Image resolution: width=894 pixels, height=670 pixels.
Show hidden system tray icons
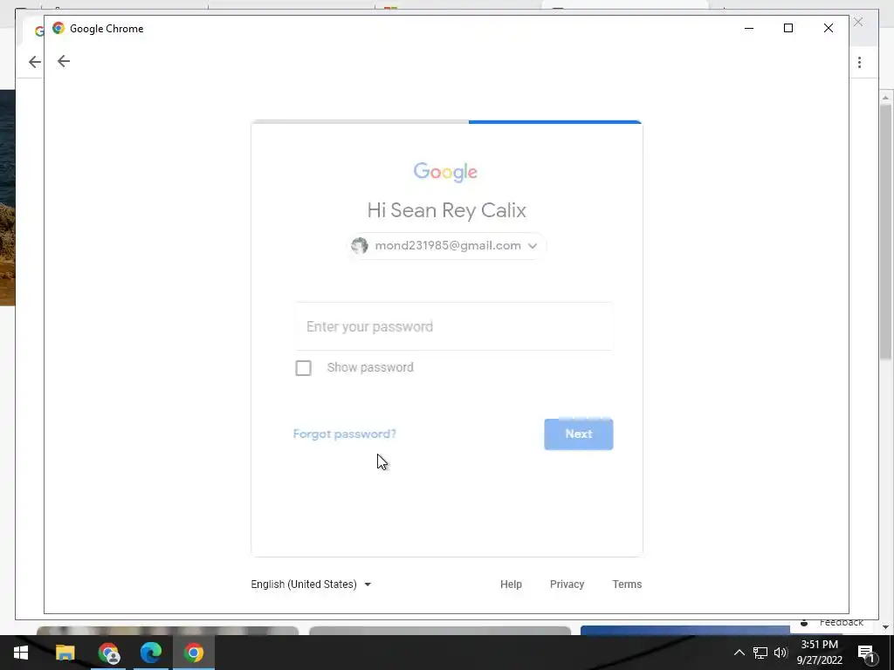[739, 653]
